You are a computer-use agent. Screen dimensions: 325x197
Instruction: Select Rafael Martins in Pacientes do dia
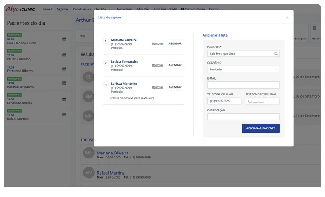18,119
